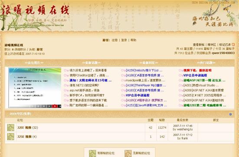239x157 pixels.
Task: Open the 详细积分 detailed points link
Action: click(20, 49)
